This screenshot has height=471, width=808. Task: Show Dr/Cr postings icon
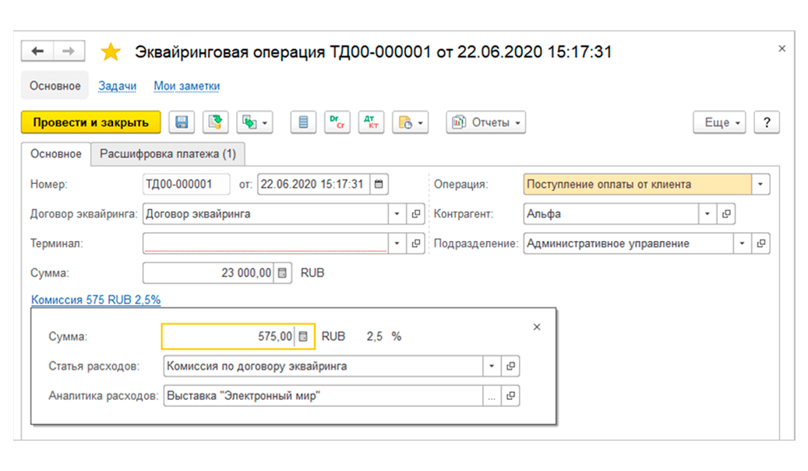pos(337,122)
